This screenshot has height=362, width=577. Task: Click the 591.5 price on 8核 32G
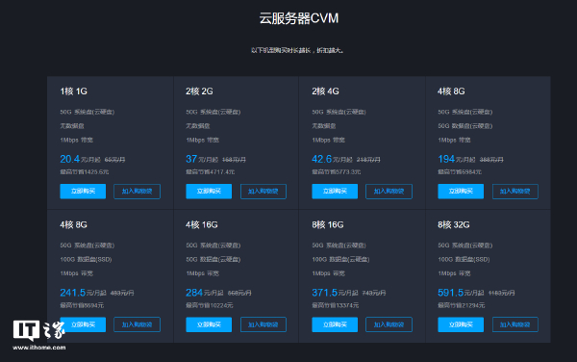point(450,293)
